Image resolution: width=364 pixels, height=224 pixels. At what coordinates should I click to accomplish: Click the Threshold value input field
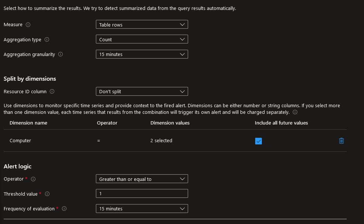(142, 194)
